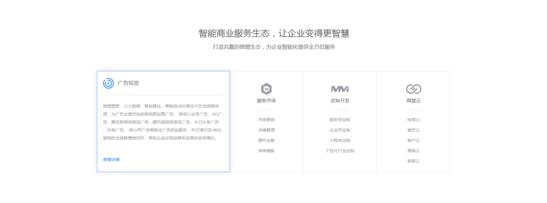Click the 定制开发 MM logo icon
Screen dimensions: 547x203
(x=340, y=89)
